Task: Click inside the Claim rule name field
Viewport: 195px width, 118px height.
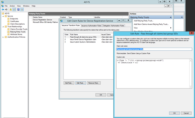Action: [154, 49]
